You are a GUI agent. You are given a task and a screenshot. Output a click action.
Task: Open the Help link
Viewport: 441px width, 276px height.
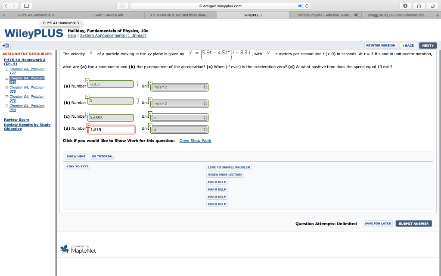click(72, 35)
